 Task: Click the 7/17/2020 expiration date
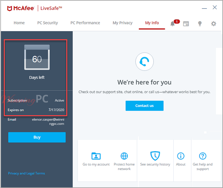coord(56,110)
